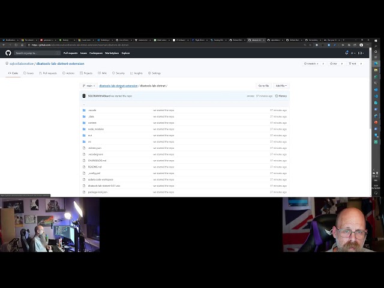Click folder icon beside node_modules

coord(84,129)
